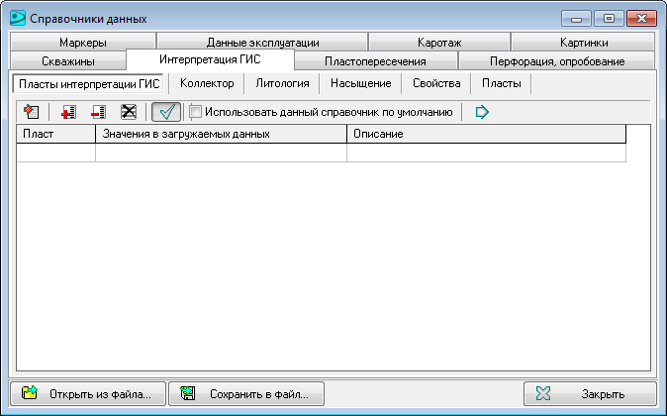Switch to the Каротаж tab
This screenshot has width=667, height=416.
click(x=439, y=43)
